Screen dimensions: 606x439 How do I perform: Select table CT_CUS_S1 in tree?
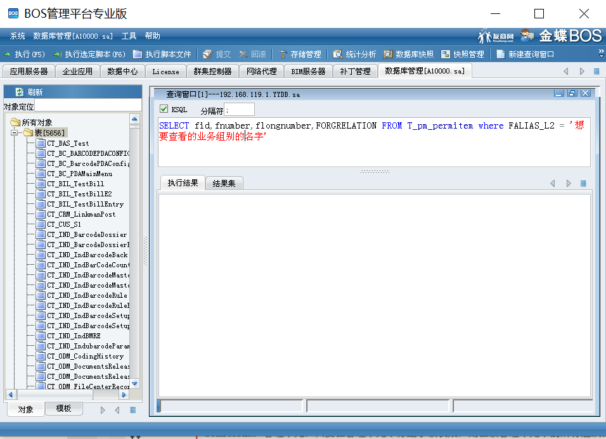64,224
